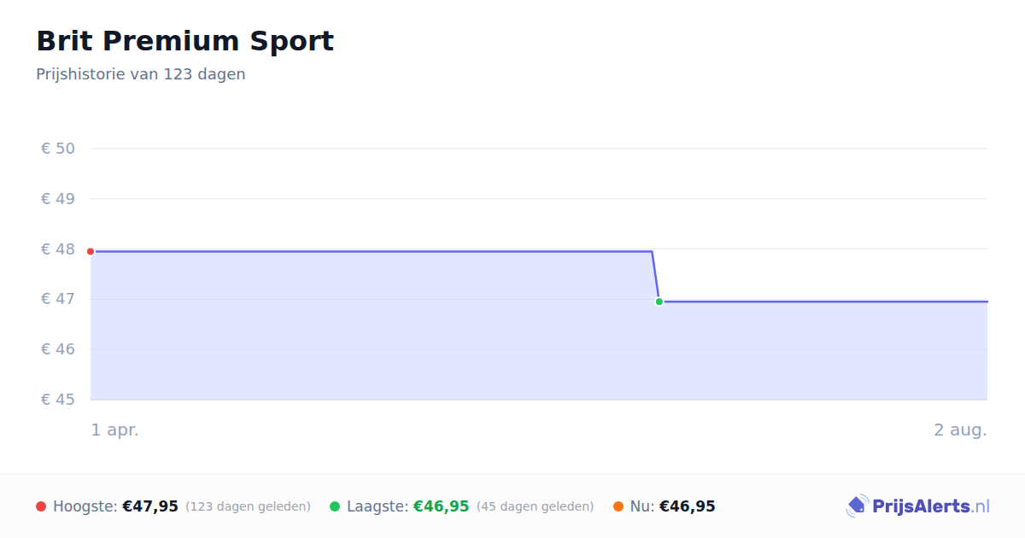The image size is (1025, 538).
Task: Select the Laagste €46,95 price value
Action: pyautogui.click(x=442, y=506)
